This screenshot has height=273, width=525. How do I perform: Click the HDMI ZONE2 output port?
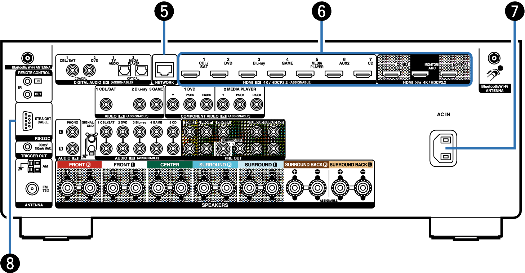coord(391,75)
